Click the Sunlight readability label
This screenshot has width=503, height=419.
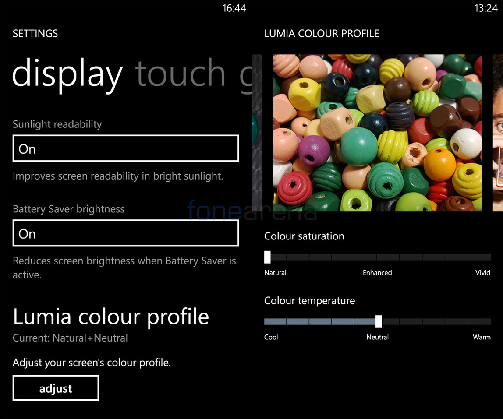click(x=57, y=124)
